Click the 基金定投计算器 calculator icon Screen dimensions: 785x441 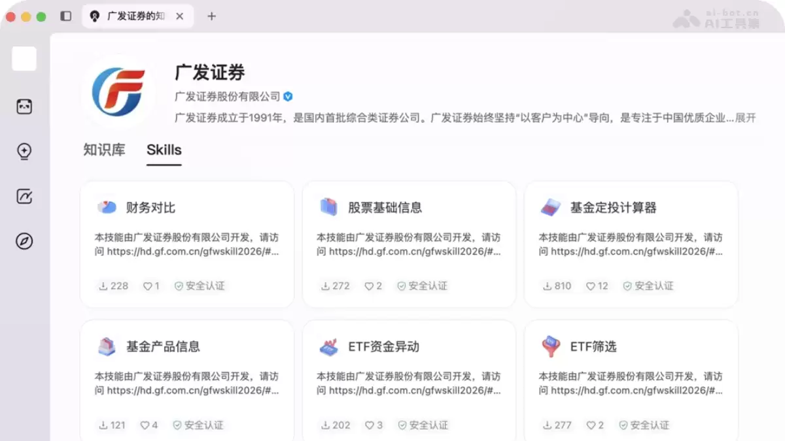point(551,208)
